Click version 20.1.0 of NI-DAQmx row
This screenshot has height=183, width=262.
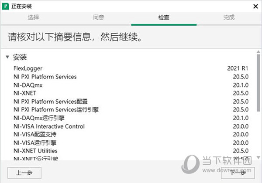click(241, 85)
